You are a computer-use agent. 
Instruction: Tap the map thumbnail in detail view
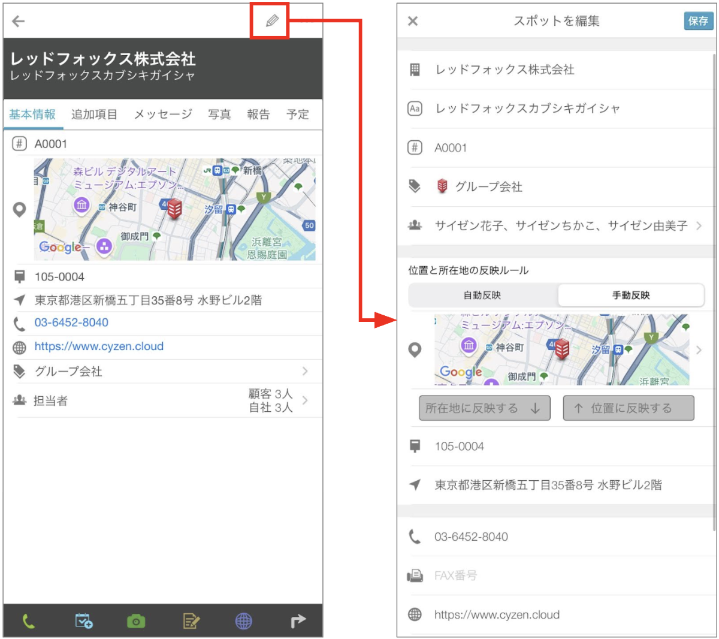(x=174, y=209)
